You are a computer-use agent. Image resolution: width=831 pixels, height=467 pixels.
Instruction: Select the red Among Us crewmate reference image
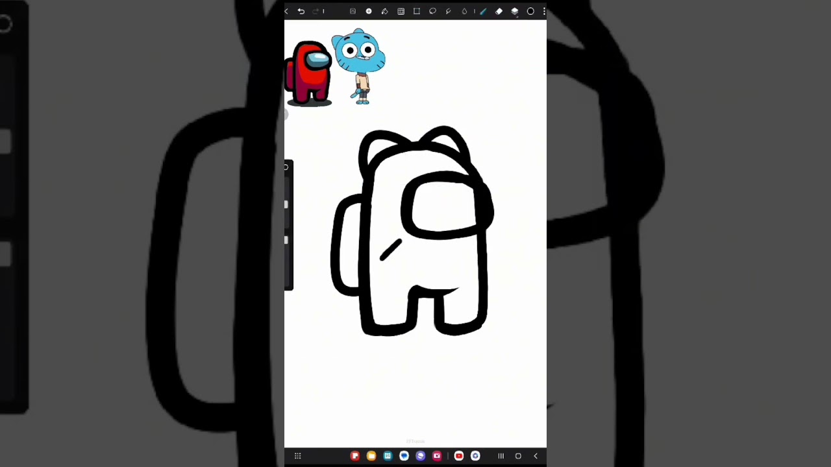pyautogui.click(x=309, y=73)
